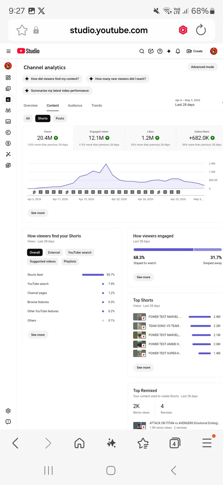
Task: Open POWER TEST MARVEL 2.4M Short thumbnail
Action: [140, 317]
